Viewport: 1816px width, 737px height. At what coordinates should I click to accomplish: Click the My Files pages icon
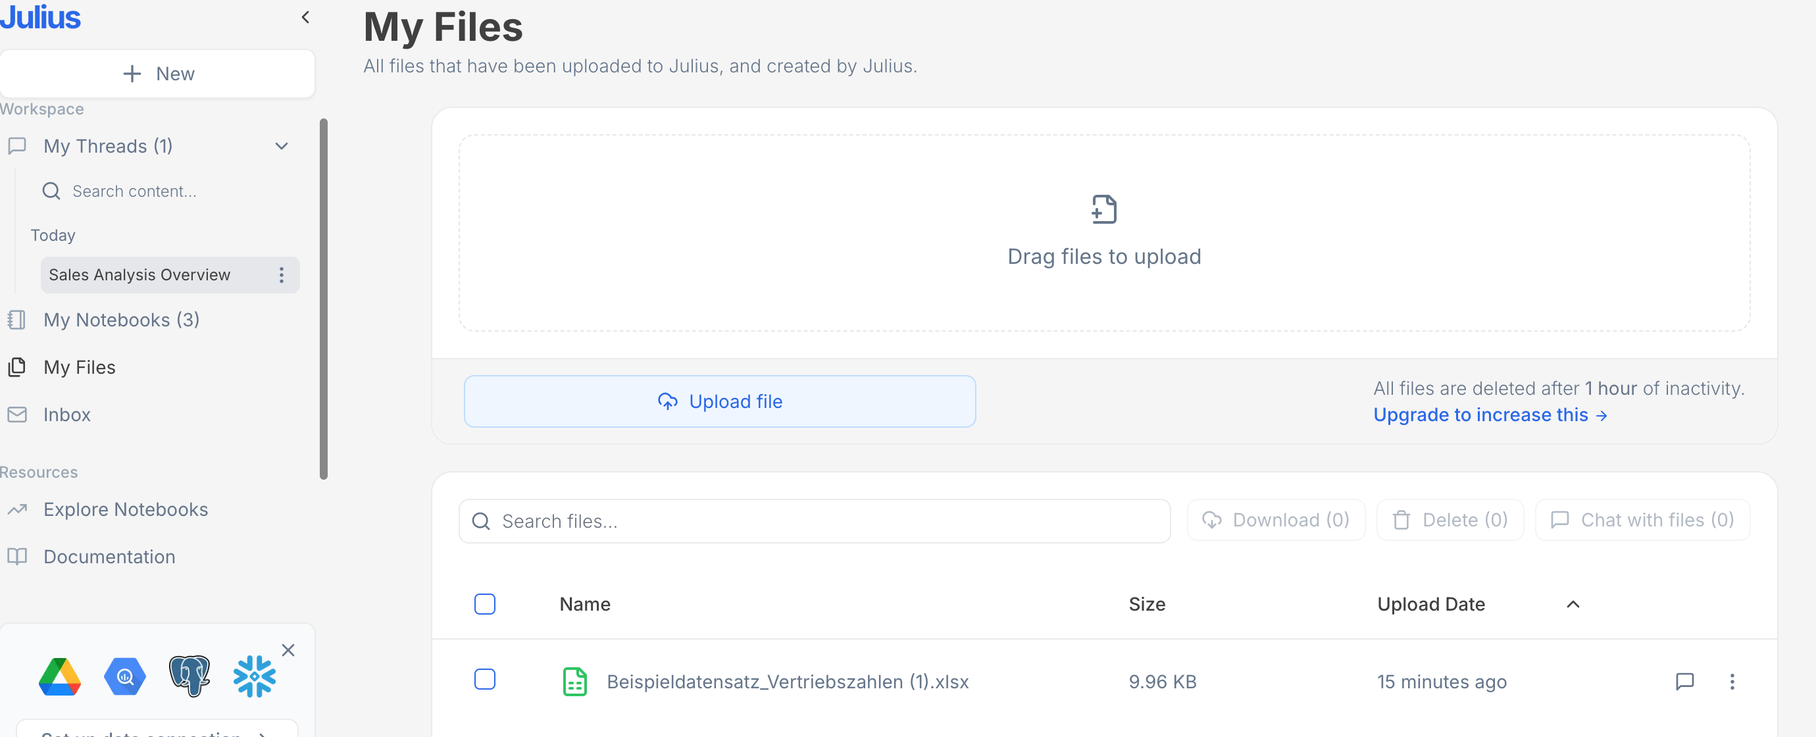[17, 367]
